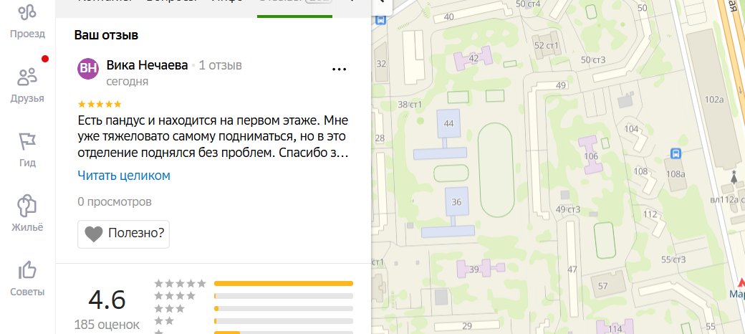The image size is (745, 334).
Task: Select building 106 on the map
Action: point(590,156)
